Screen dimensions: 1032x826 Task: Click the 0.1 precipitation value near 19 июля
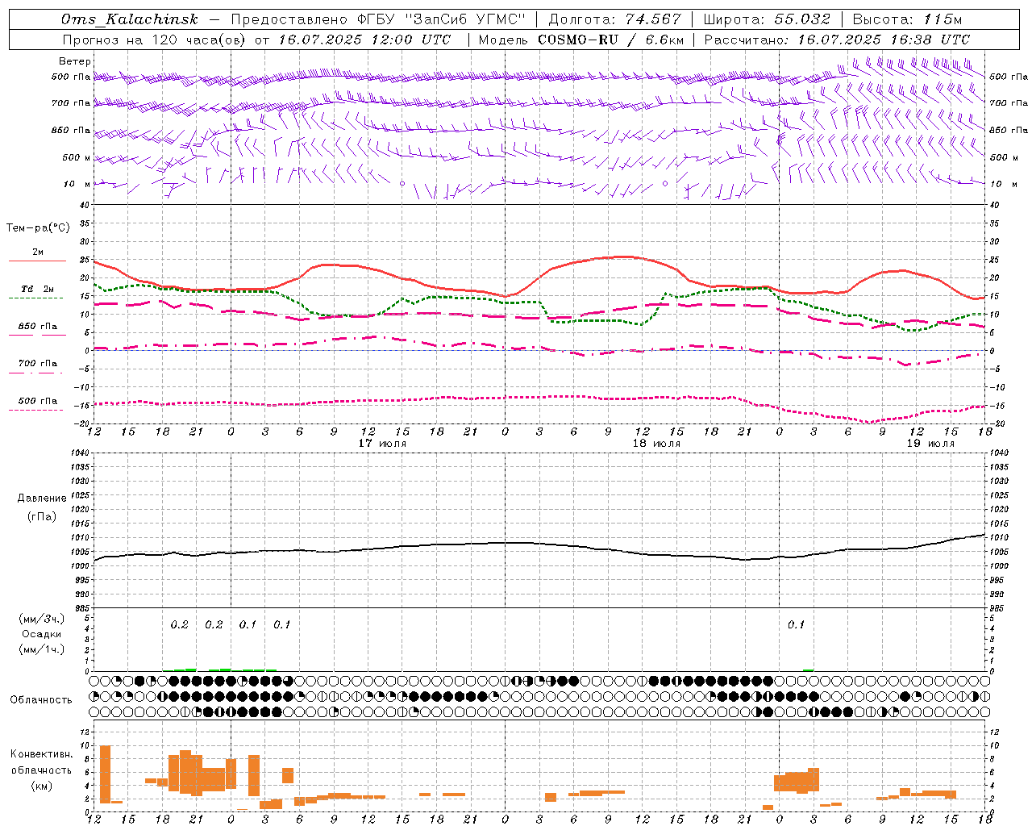pyautogui.click(x=796, y=624)
